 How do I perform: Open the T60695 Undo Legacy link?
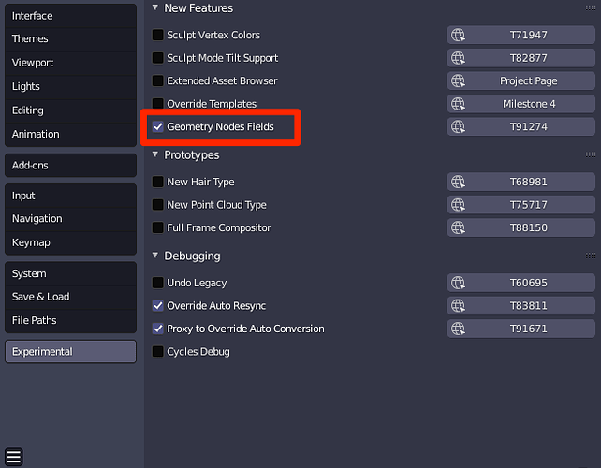[x=520, y=283]
